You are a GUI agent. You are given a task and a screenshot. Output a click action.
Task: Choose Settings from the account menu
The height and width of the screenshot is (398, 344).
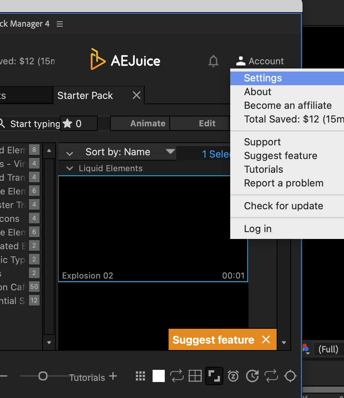coord(287,78)
